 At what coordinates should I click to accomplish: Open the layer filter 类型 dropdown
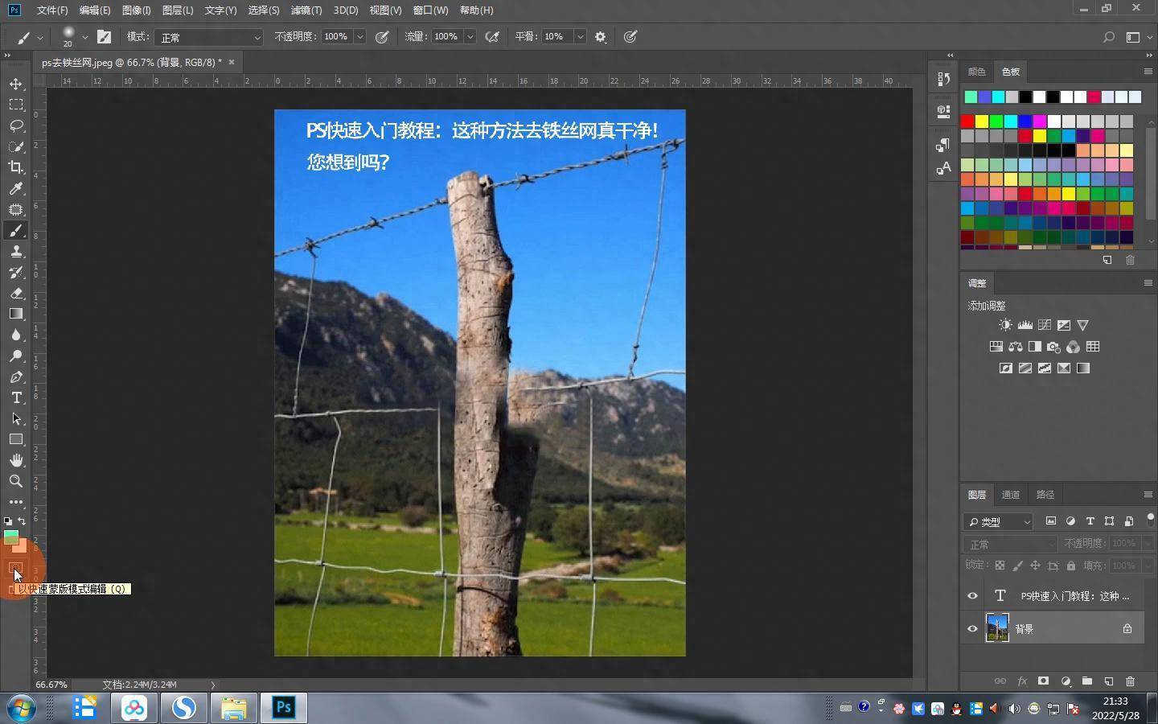click(x=999, y=522)
